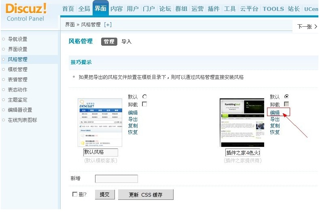
Task: Toggle the 删? checkbox
Action: [x=75, y=194]
